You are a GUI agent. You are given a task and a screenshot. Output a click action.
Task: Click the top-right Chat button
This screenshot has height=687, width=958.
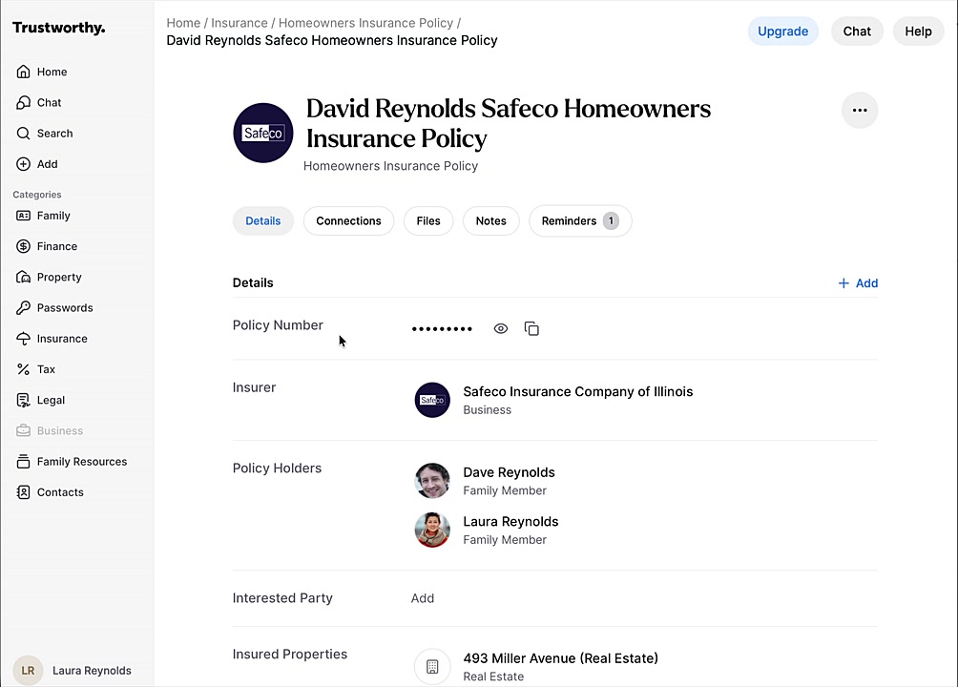coord(857,31)
